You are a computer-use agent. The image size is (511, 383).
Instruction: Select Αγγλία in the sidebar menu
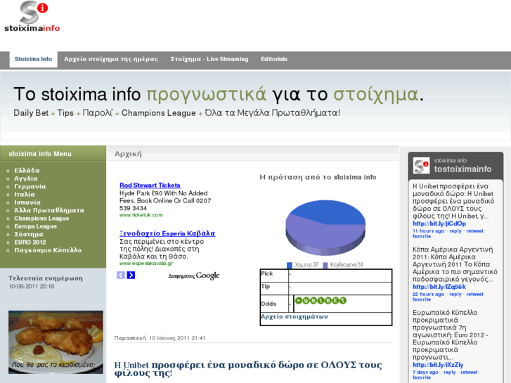coord(26,178)
